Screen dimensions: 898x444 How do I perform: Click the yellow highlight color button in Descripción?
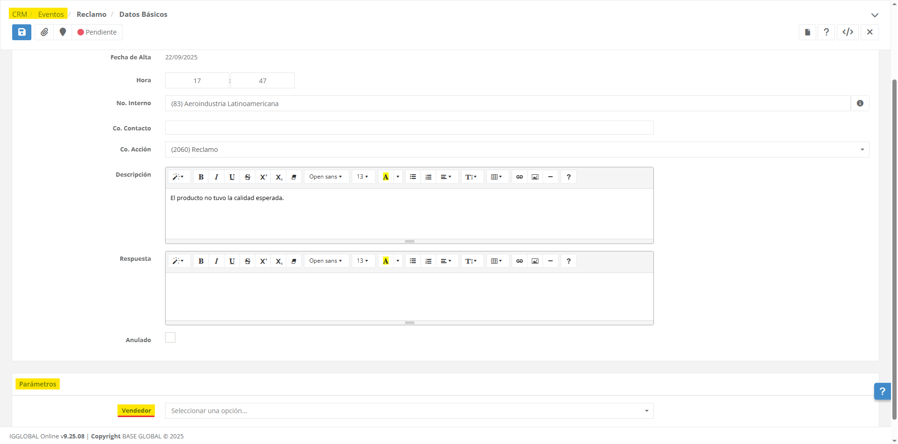coord(385,177)
